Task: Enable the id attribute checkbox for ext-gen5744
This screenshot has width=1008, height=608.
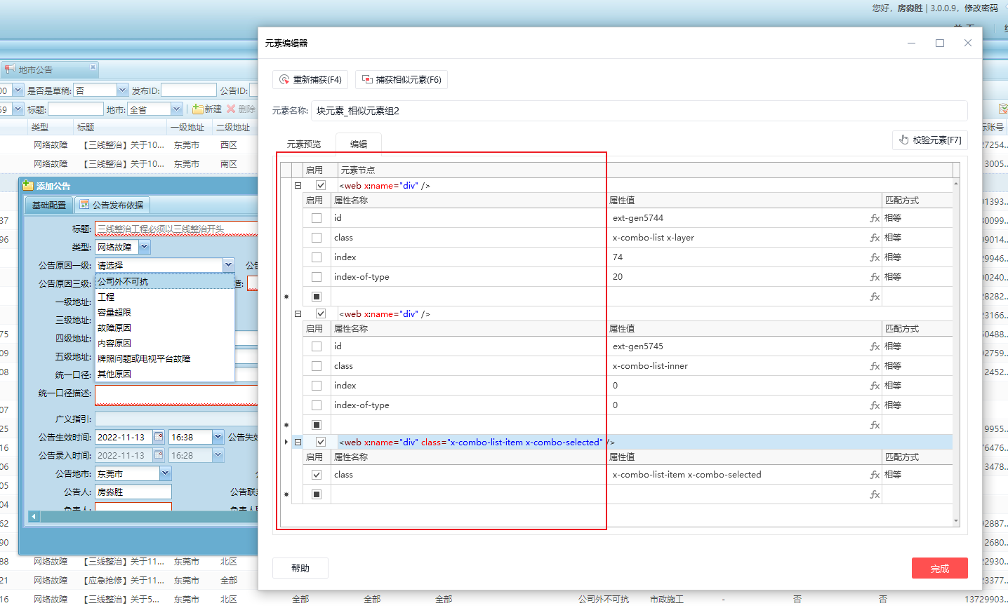Action: click(x=317, y=218)
